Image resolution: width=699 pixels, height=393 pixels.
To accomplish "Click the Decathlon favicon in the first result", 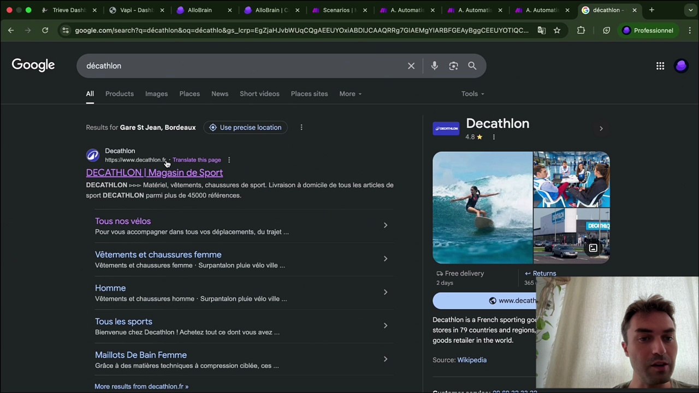I will pyautogui.click(x=93, y=156).
